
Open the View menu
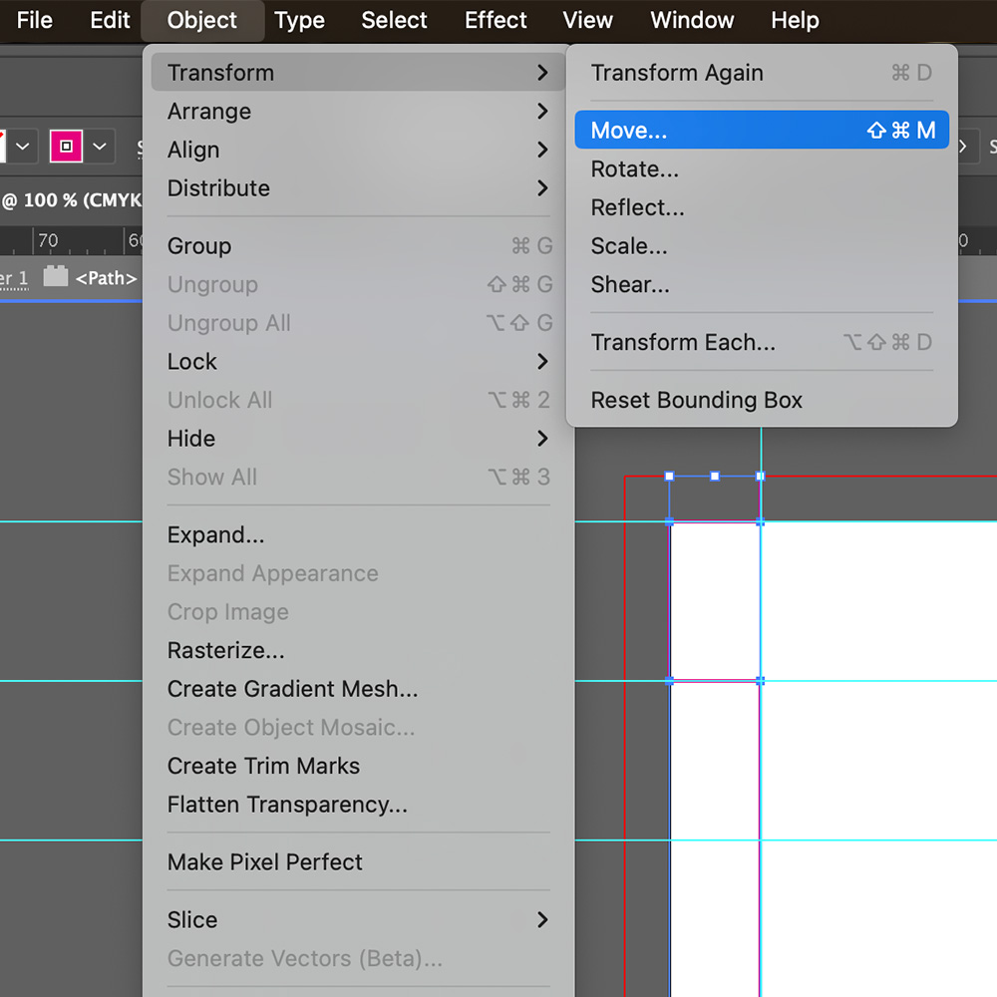tap(587, 20)
